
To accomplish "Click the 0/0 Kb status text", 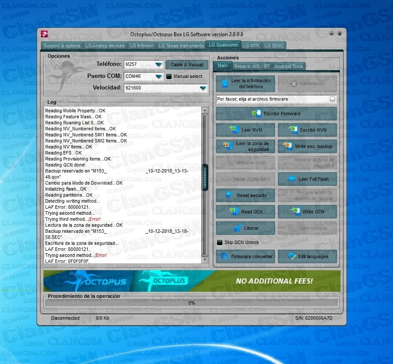I will pos(102,318).
